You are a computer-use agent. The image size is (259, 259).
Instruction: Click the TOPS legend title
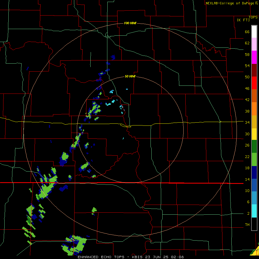[253, 17]
